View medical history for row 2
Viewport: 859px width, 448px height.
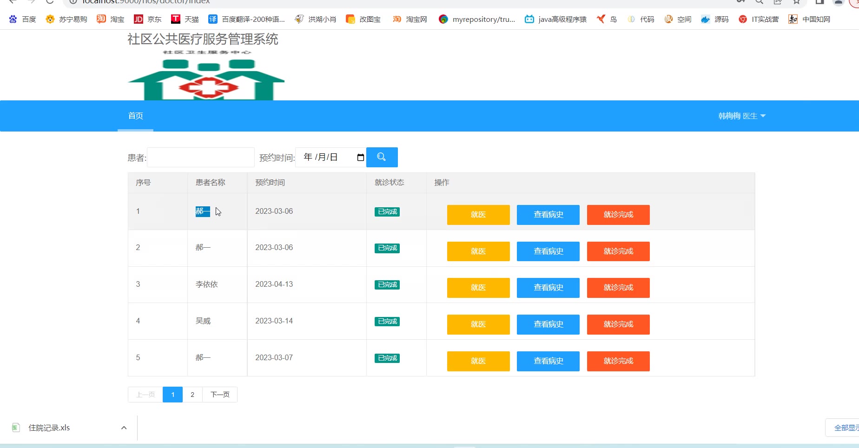[548, 251]
